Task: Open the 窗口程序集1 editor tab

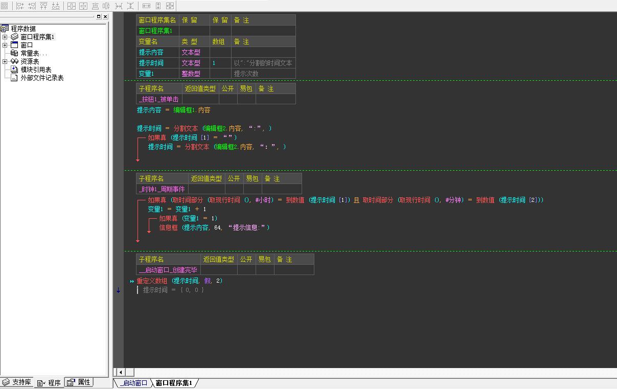Action: (174, 383)
